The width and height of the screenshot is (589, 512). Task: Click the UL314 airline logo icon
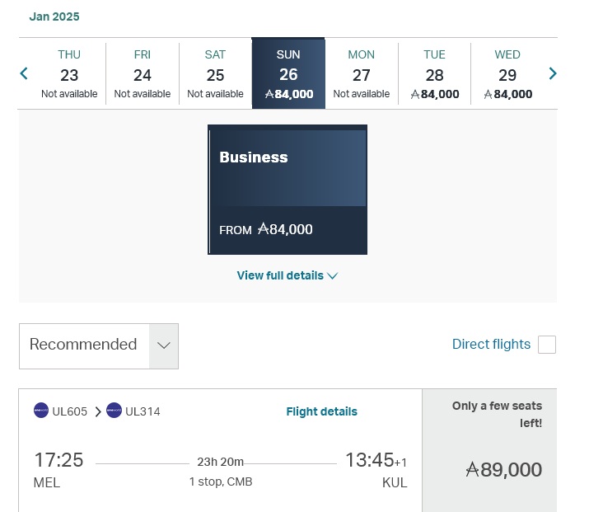pos(114,411)
